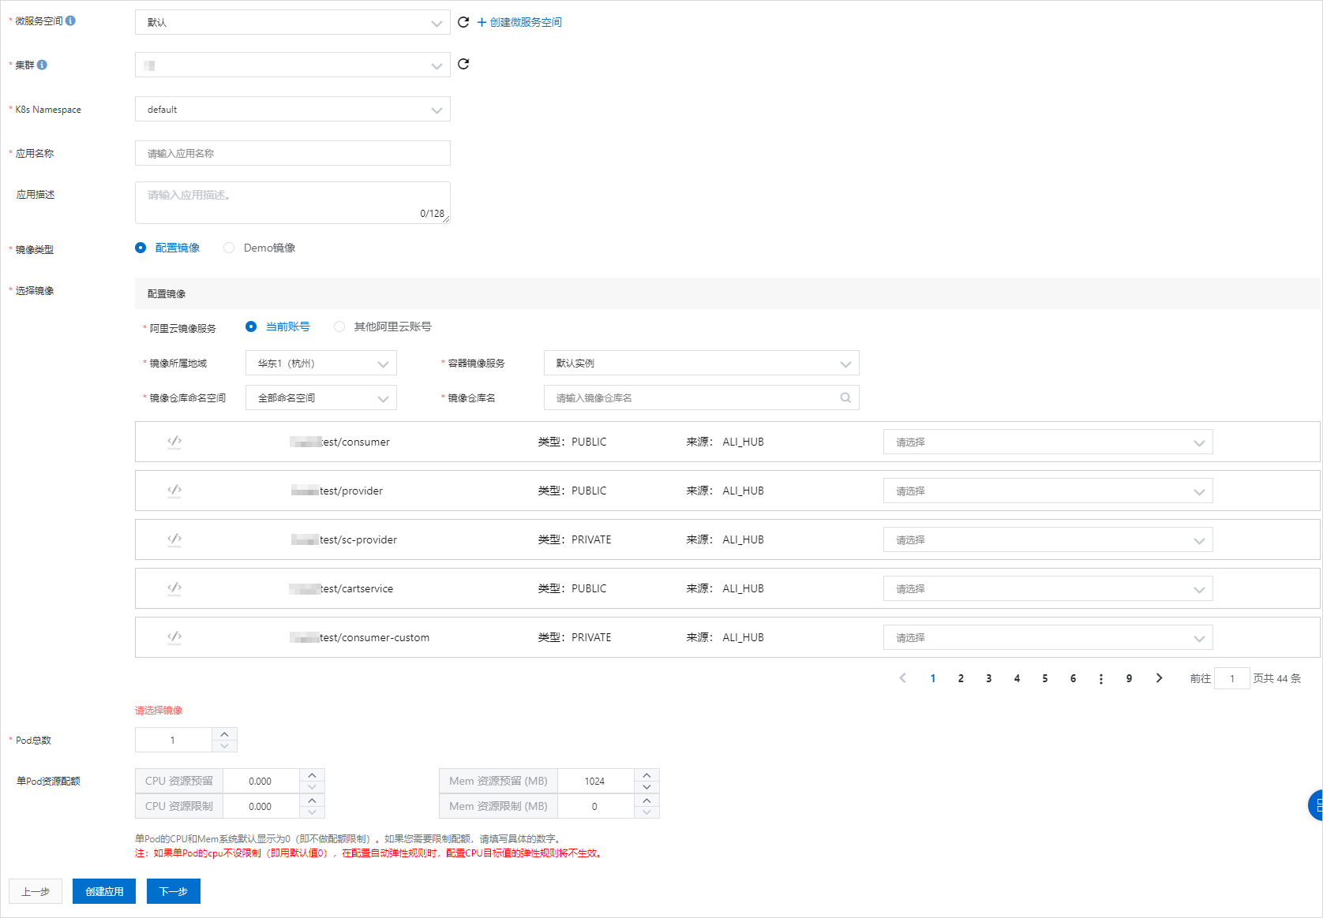Open the version dropdown for test/sc-provider
Viewport: 1323px width, 918px height.
pos(1048,539)
